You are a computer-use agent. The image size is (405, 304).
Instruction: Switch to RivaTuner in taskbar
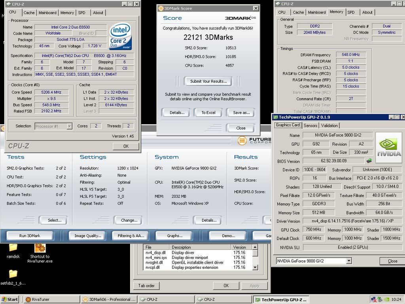click(52, 299)
